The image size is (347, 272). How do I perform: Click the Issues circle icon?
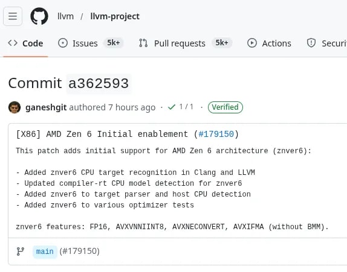(x=63, y=43)
